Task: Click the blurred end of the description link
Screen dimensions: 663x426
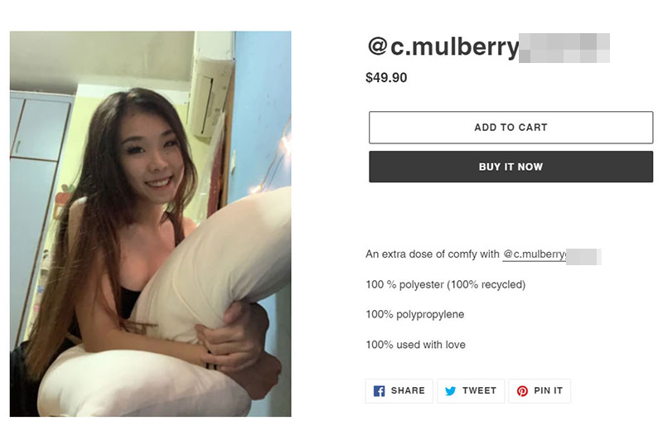Action: tap(583, 257)
